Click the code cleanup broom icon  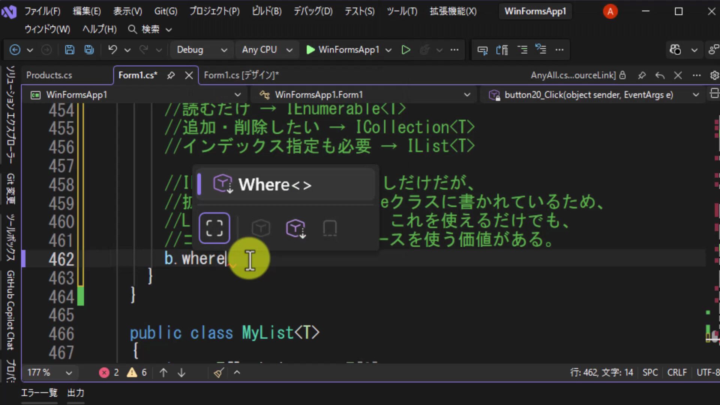219,373
